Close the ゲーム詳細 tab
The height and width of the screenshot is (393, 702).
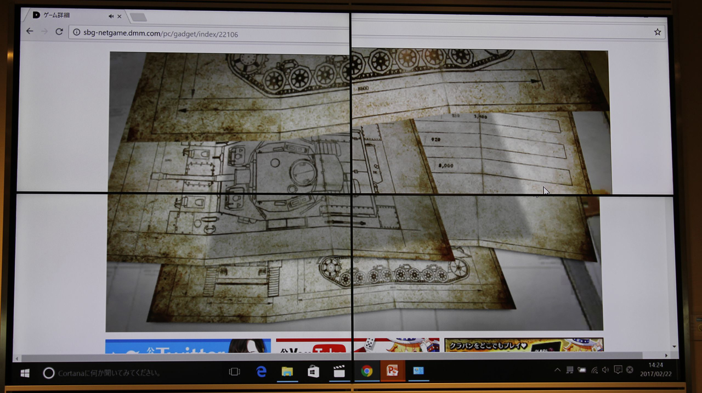(x=120, y=16)
